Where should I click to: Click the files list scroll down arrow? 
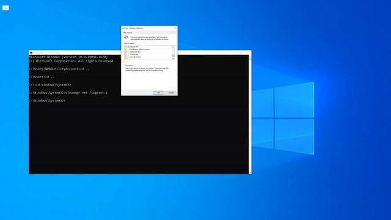[173, 59]
